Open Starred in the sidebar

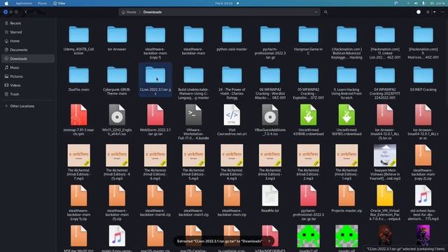pos(28,32)
